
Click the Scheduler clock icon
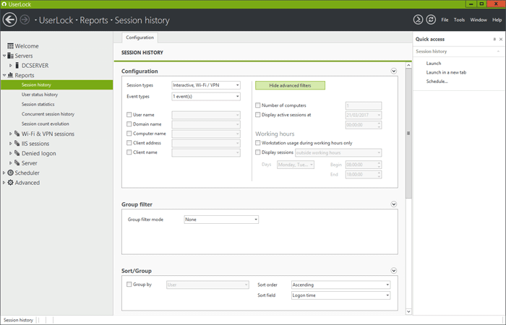coord(10,173)
